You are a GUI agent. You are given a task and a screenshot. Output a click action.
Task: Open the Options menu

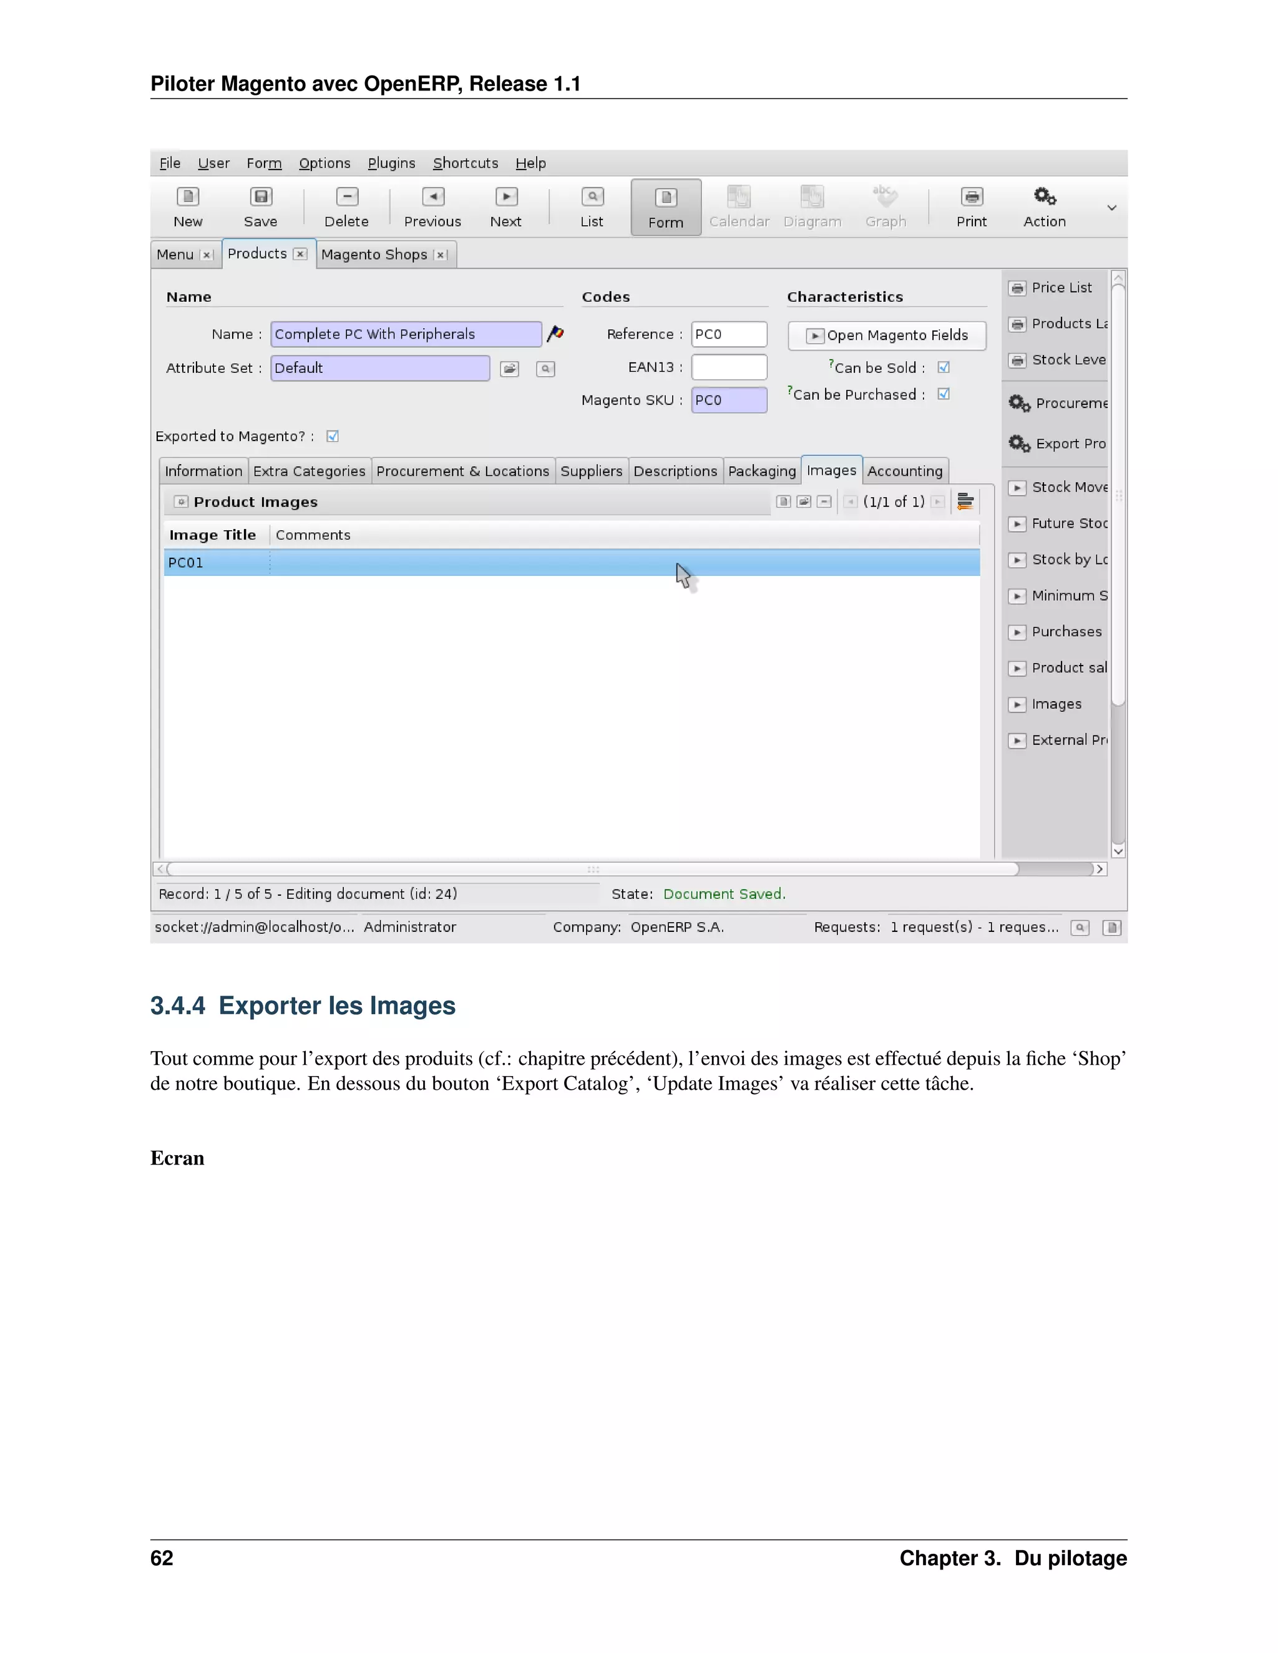pyautogui.click(x=324, y=163)
